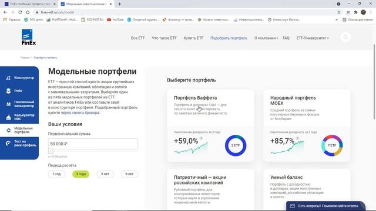Select the 3 года period
Image resolution: width=376 pixels, height=211 pixels.
pyautogui.click(x=81, y=174)
